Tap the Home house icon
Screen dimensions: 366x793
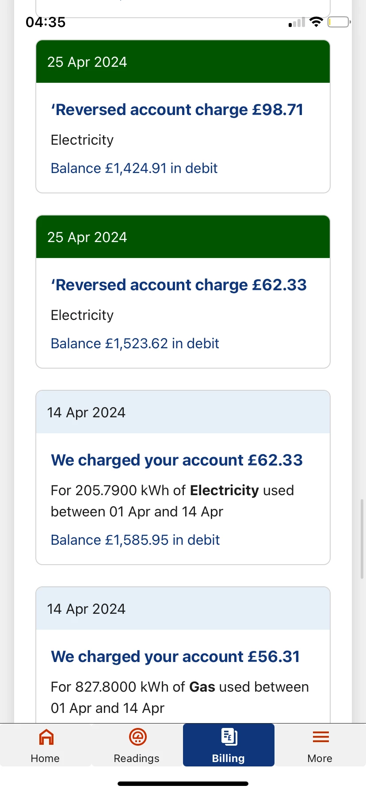pos(46,737)
